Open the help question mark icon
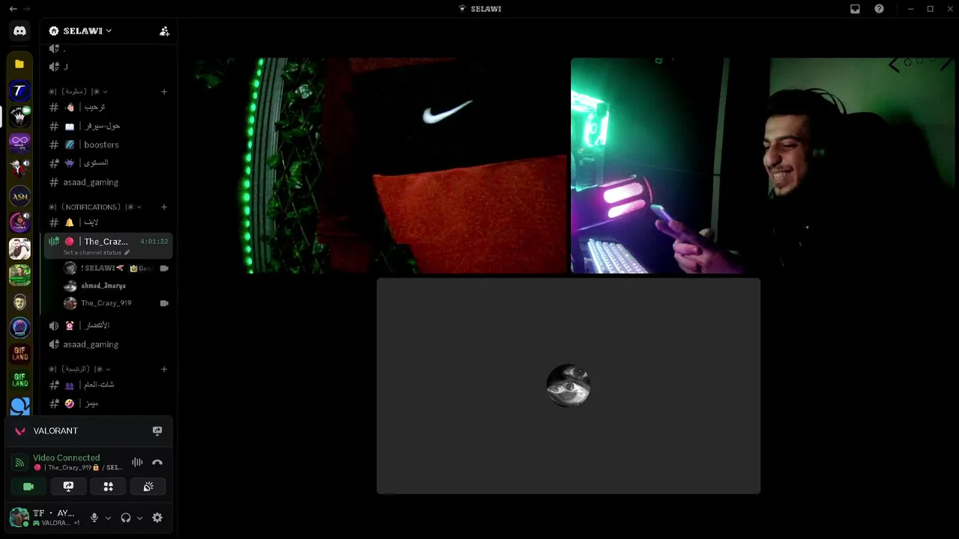Viewport: 959px width, 539px height. [879, 9]
